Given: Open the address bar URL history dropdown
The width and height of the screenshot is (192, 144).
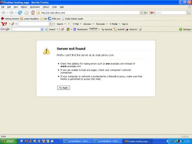Looking at the screenshot, I should pos(141,13).
